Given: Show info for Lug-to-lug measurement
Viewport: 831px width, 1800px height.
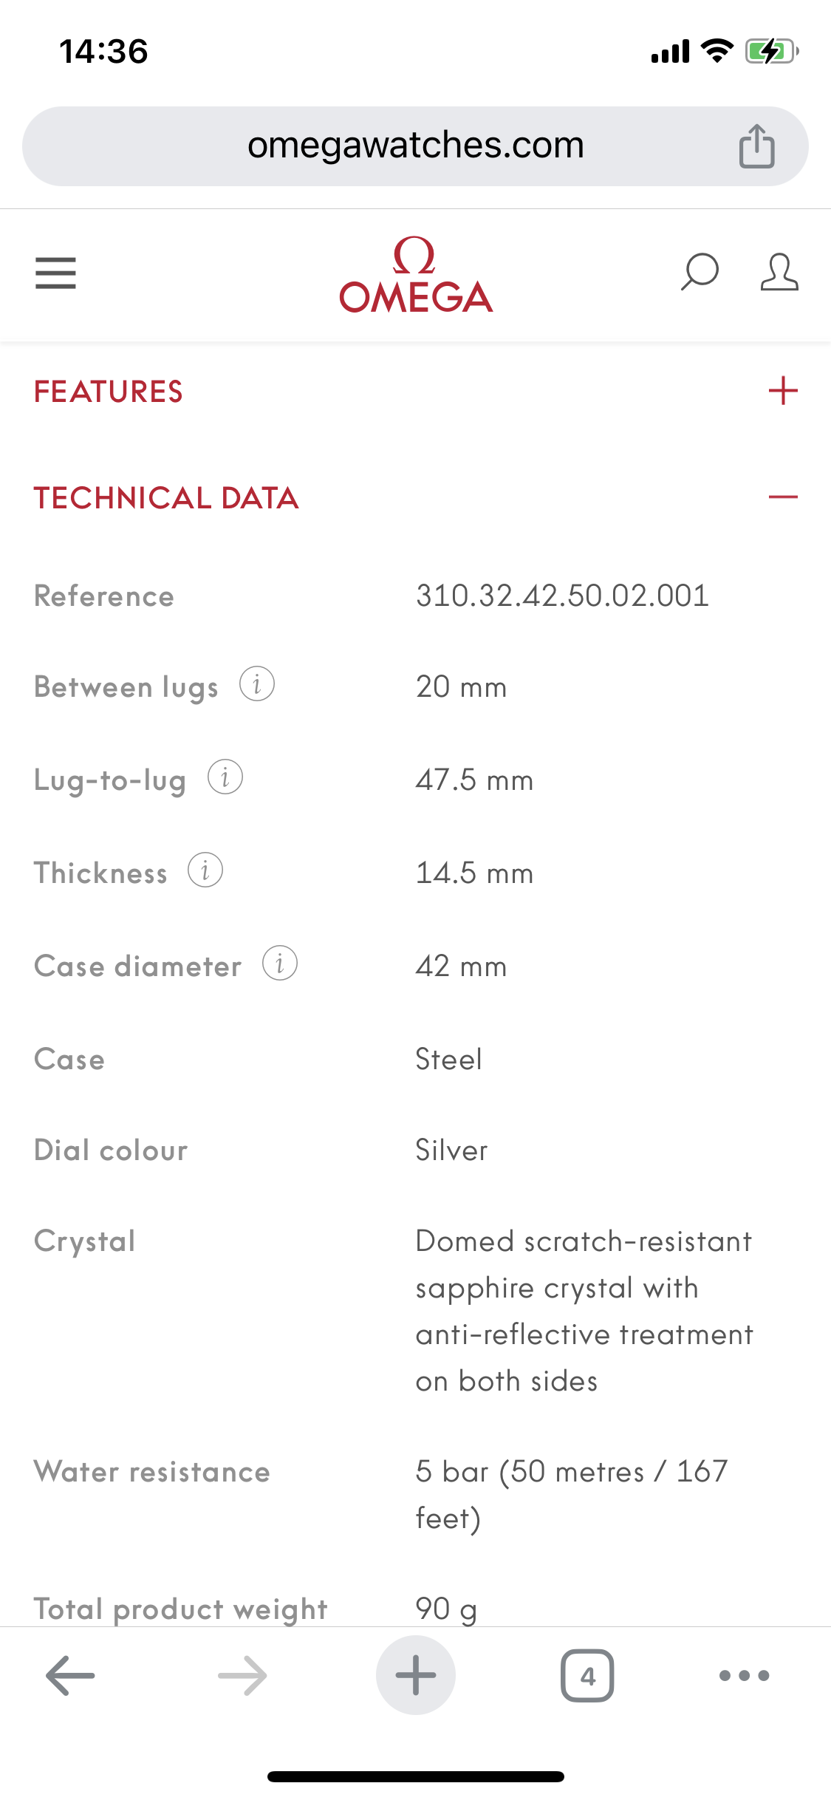Looking at the screenshot, I should point(225,777).
